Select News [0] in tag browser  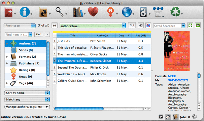[26, 77]
